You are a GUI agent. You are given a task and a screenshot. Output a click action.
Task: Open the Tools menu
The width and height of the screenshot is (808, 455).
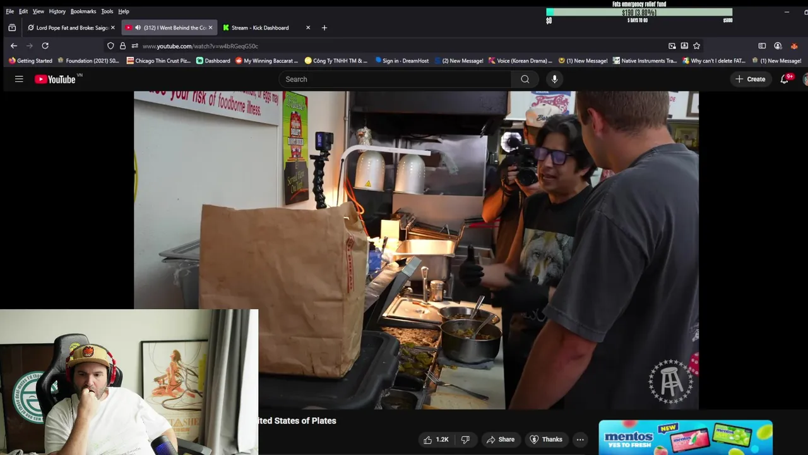pyautogui.click(x=107, y=11)
